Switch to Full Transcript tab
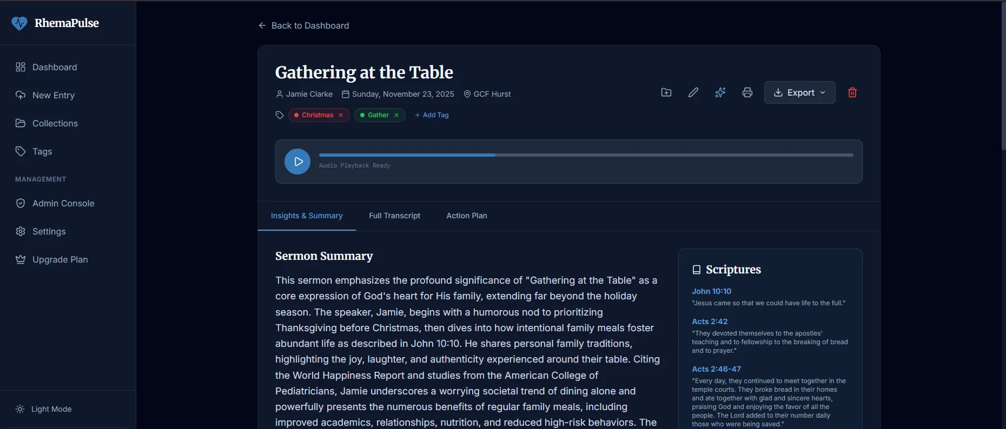The width and height of the screenshot is (1006, 429). pos(394,216)
